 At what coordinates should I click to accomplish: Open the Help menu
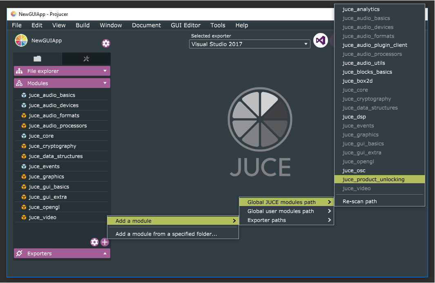tap(242, 25)
